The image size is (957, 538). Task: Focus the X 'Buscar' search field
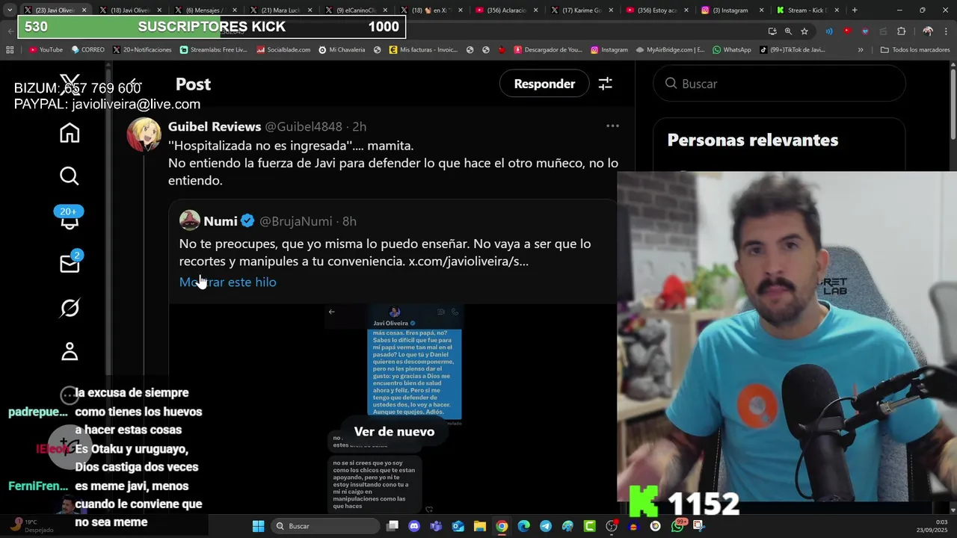click(779, 84)
